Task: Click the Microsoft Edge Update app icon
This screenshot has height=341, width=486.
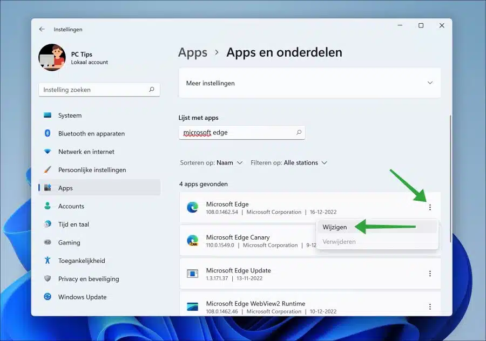Action: click(192, 274)
